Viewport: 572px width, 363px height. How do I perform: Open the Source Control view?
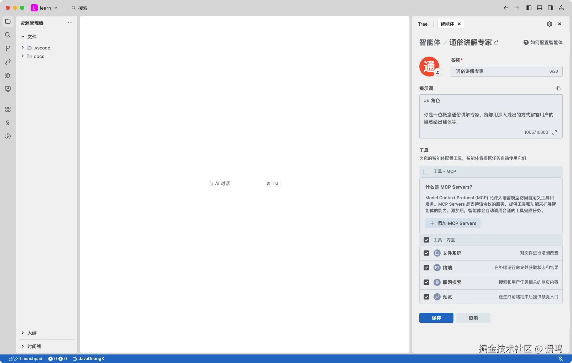pos(7,48)
